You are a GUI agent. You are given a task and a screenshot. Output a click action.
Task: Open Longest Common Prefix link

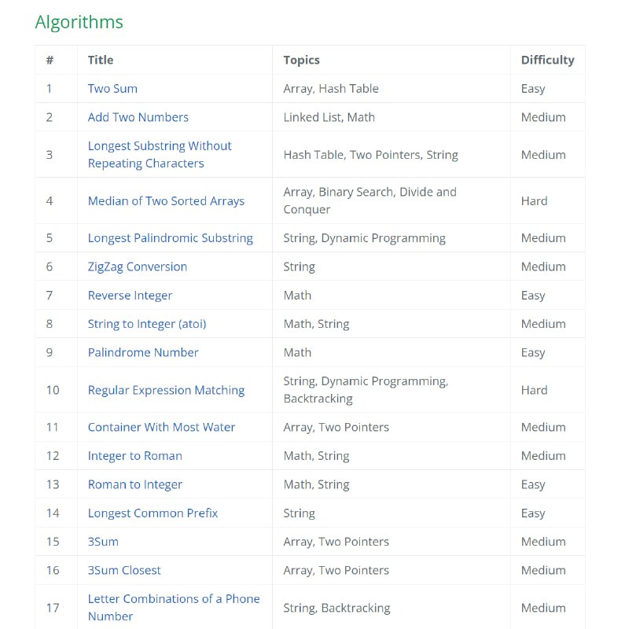[153, 513]
